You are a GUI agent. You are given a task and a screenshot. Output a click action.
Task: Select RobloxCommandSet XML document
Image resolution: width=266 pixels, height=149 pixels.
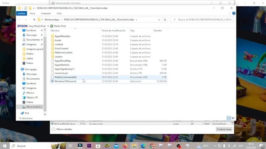[108, 77]
